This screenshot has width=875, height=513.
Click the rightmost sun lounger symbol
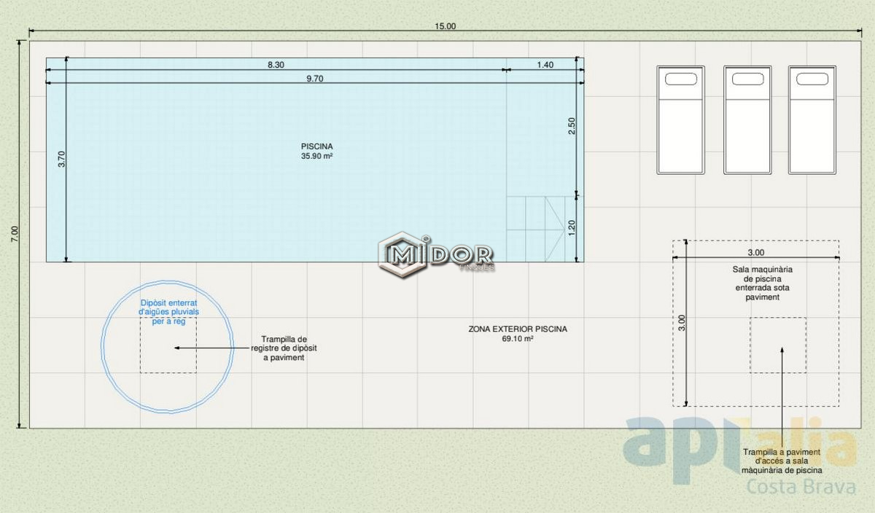tap(812, 120)
